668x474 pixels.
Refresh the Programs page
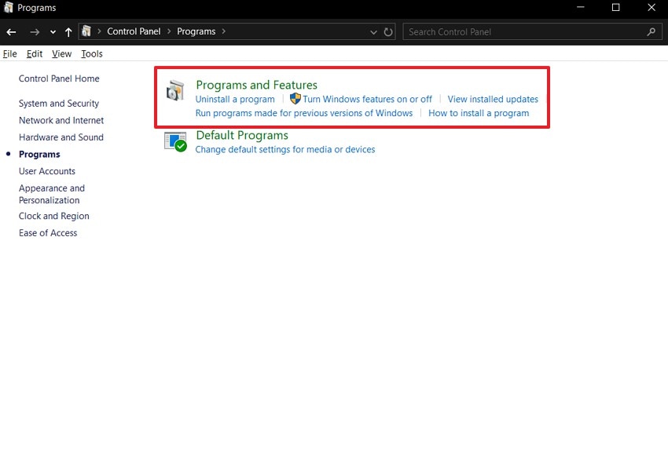click(x=388, y=32)
